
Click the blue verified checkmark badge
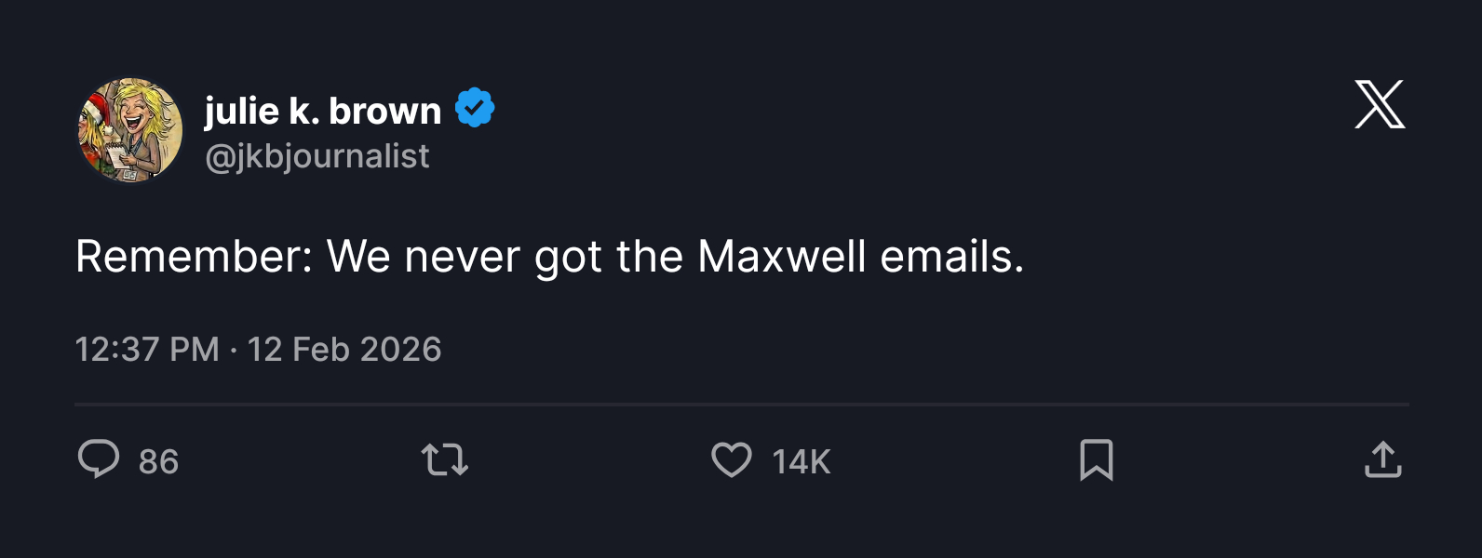(475, 109)
